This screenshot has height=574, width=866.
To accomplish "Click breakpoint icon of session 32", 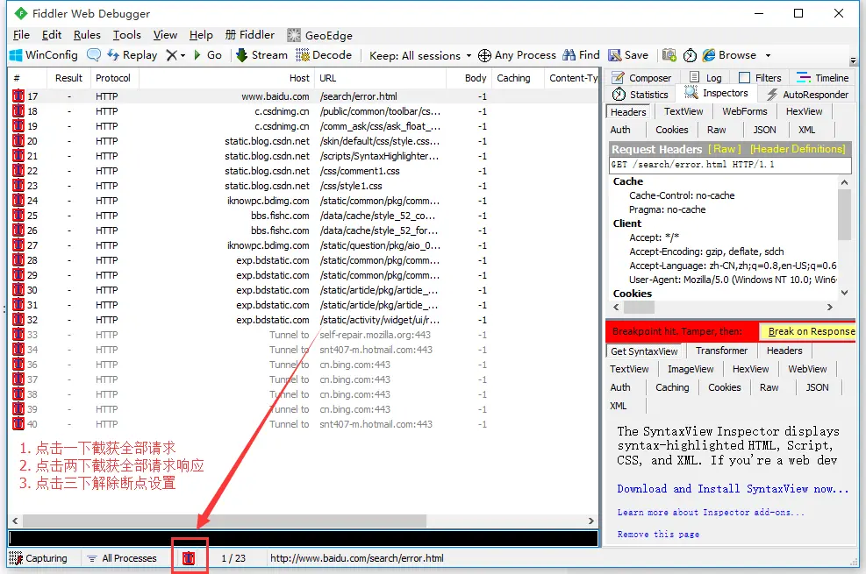I will [18, 320].
